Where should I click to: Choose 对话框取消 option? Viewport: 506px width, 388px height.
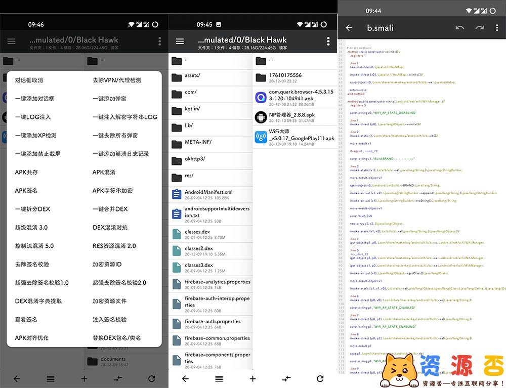(29, 80)
